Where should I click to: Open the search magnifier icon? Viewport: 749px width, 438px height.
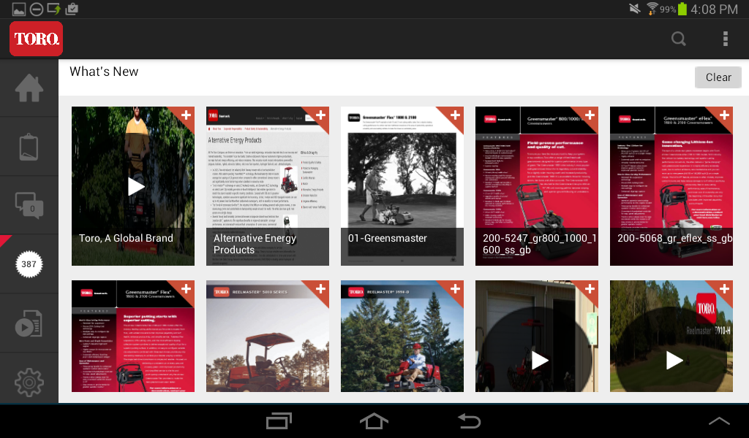click(678, 39)
